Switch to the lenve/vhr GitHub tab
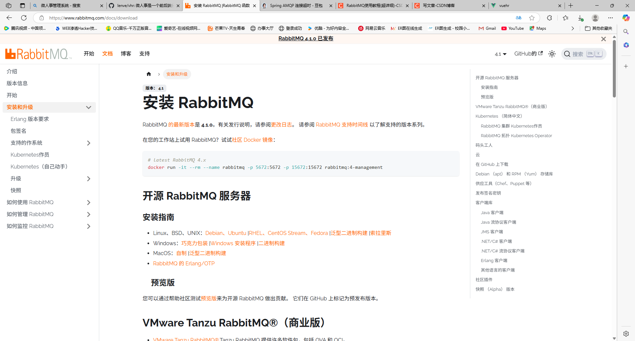The height and width of the screenshot is (341, 635). [x=144, y=6]
